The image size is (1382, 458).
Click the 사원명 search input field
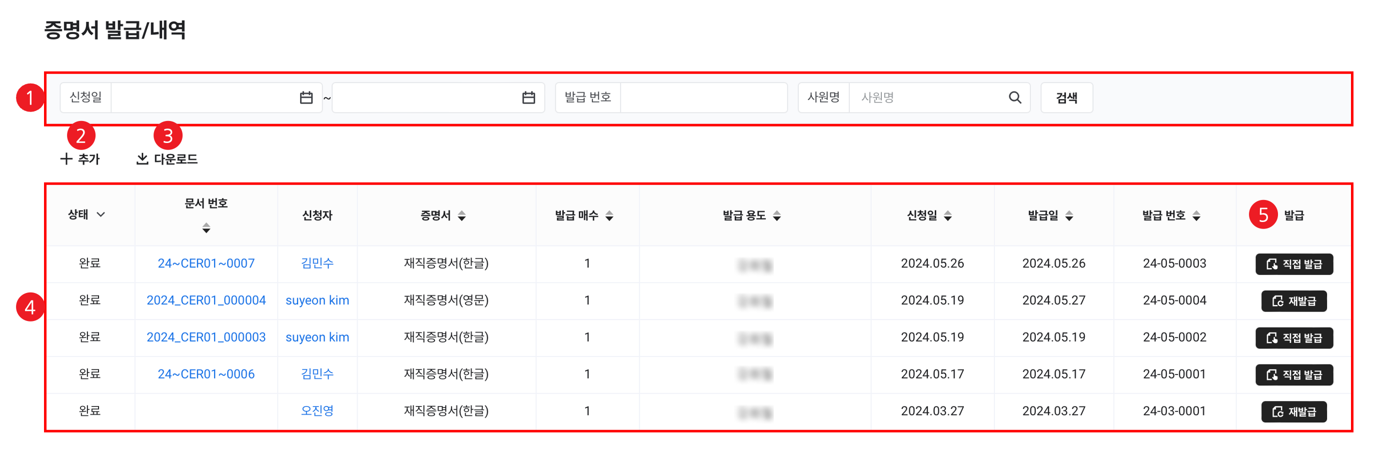tap(928, 97)
